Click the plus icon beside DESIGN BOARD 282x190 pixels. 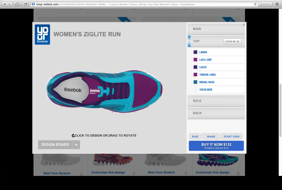[x=76, y=145]
